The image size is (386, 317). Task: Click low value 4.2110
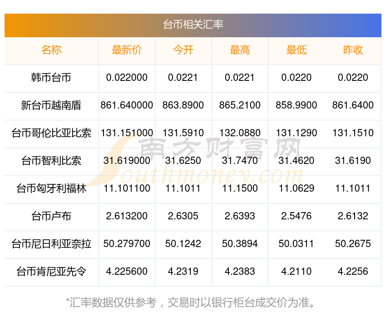point(297,272)
